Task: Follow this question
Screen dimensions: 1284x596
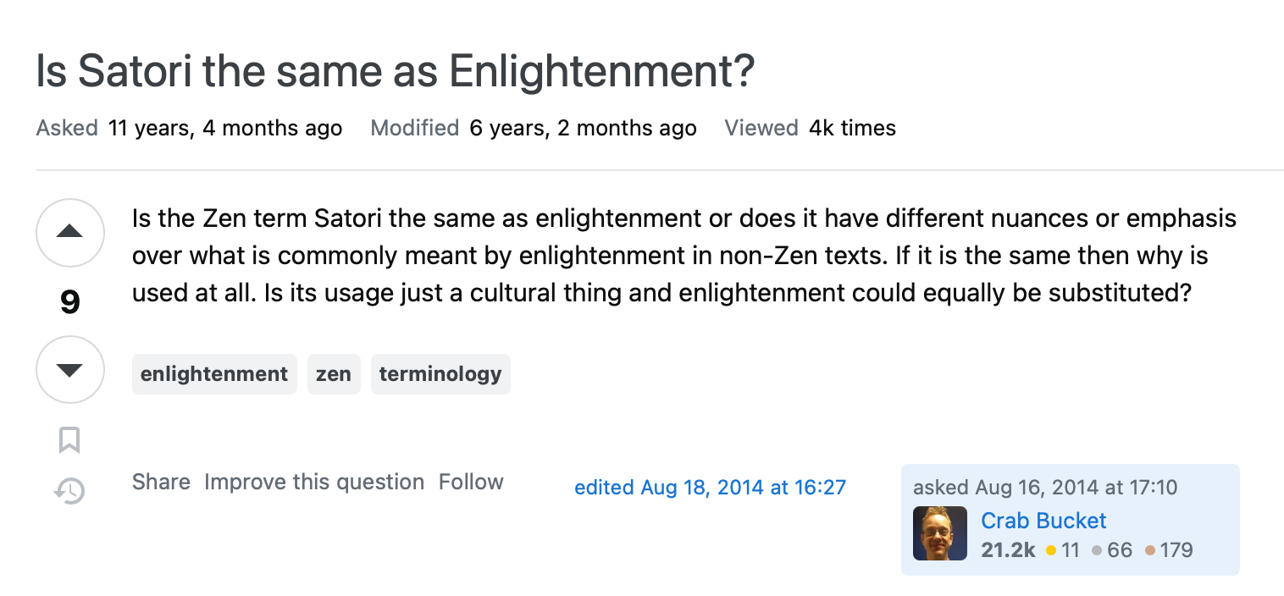Action: 471,482
